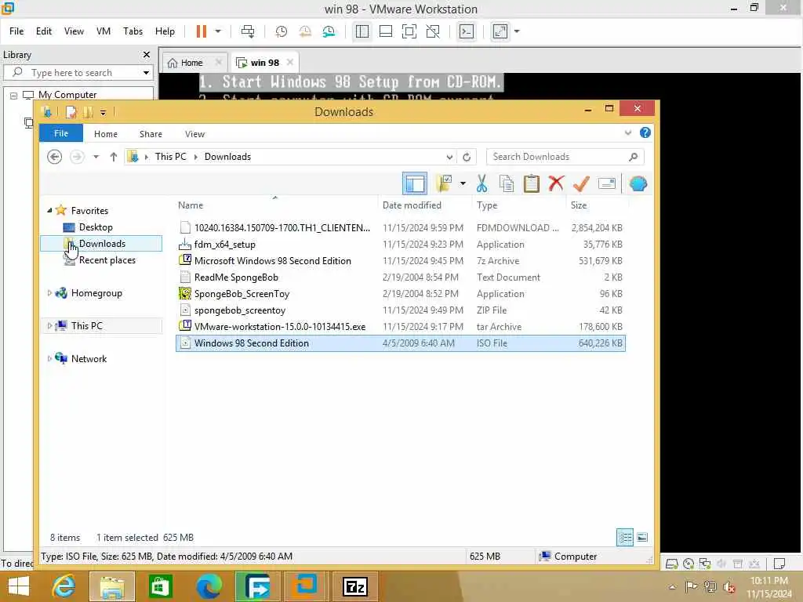Refresh the Downloads folder
Viewport: 803px width, 602px height.
pos(467,157)
